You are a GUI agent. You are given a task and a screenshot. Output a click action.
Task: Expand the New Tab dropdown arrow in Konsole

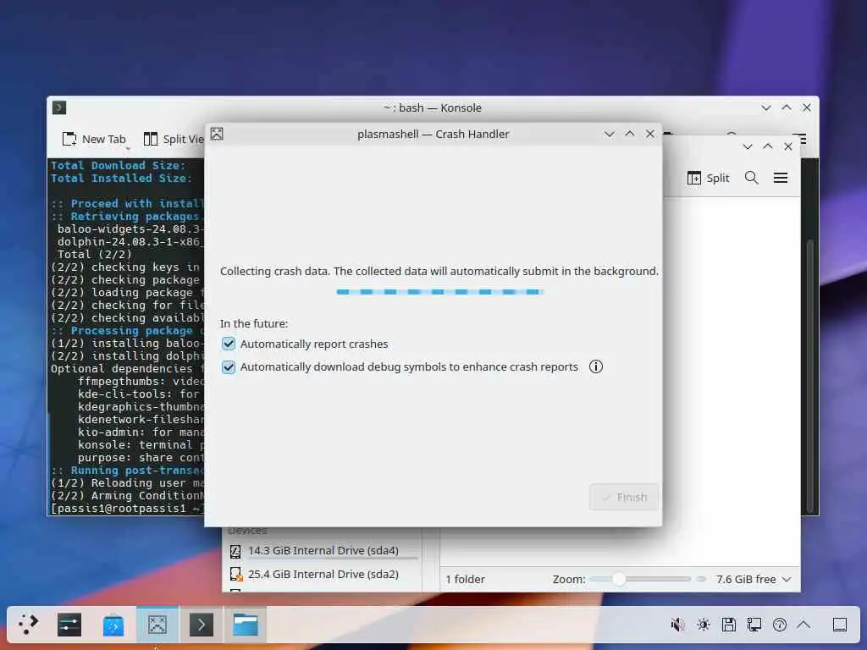[128, 147]
